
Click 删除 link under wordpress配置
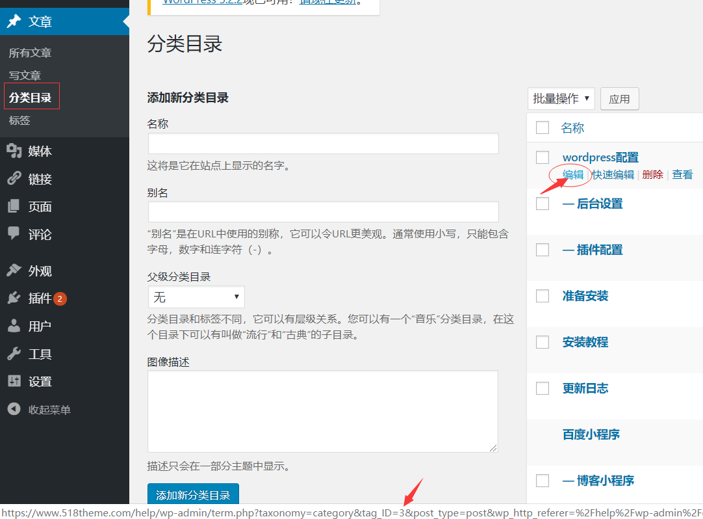tap(652, 174)
